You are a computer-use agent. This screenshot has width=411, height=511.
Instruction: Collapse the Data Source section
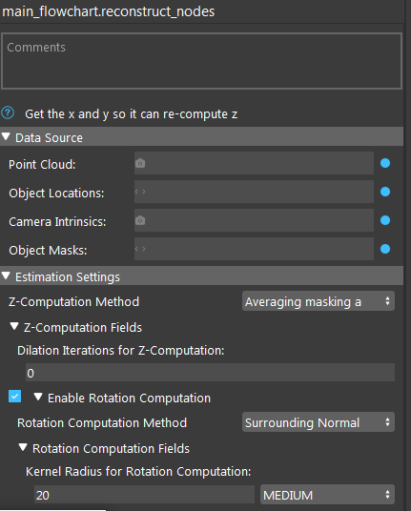pyautogui.click(x=6, y=136)
